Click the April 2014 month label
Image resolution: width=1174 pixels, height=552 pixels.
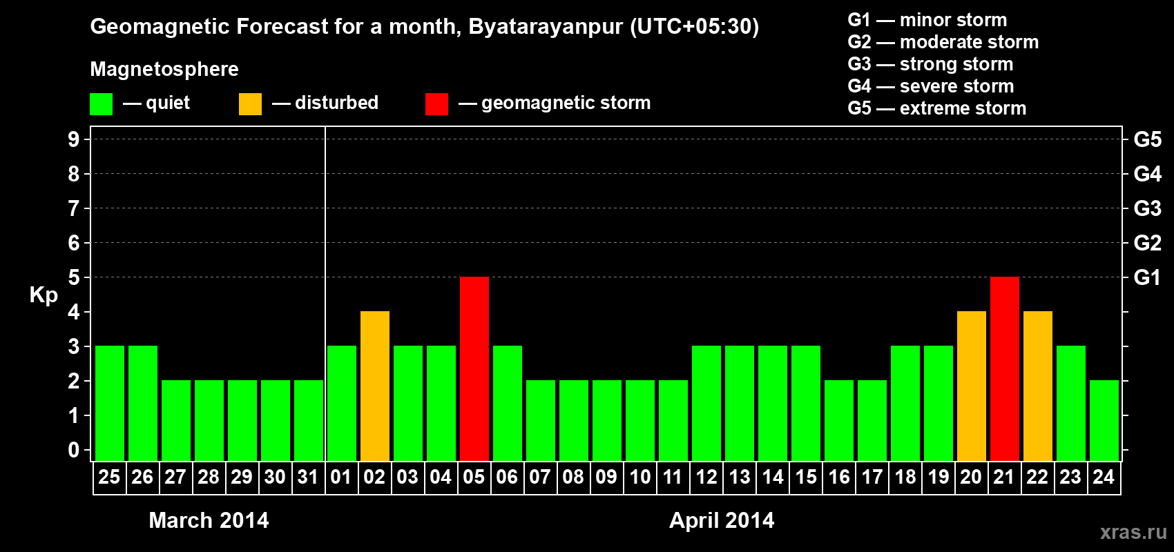click(x=722, y=520)
